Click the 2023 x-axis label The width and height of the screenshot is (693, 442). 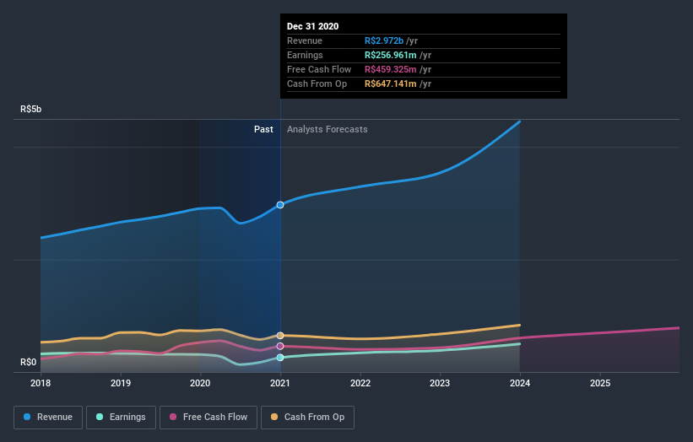pyautogui.click(x=440, y=383)
